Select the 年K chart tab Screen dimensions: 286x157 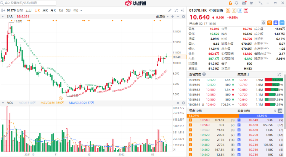(x=76, y=10)
